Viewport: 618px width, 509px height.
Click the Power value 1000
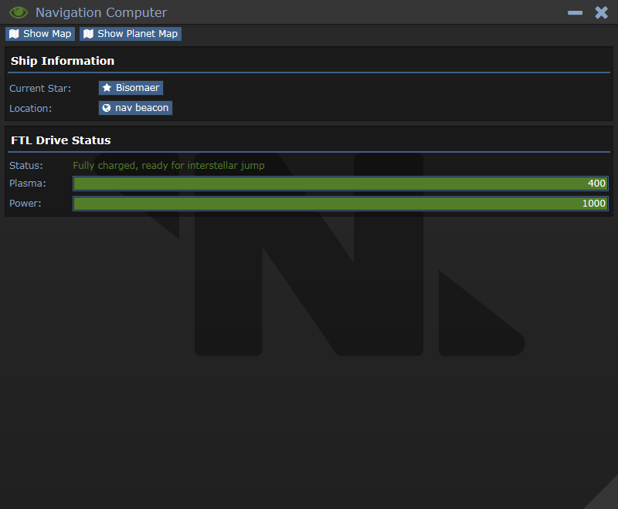coord(593,204)
